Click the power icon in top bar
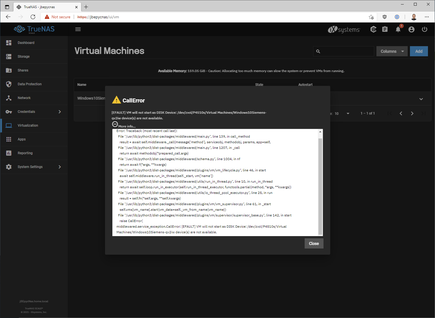The height and width of the screenshot is (318, 435). [x=425, y=29]
